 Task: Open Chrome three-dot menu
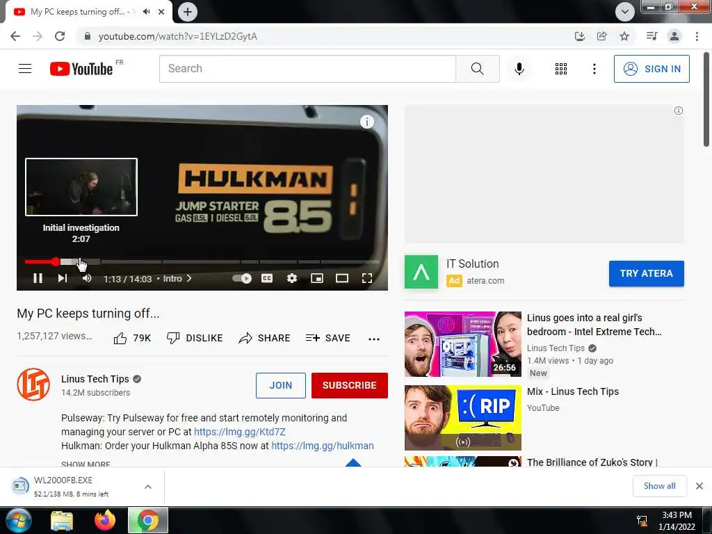tap(697, 36)
